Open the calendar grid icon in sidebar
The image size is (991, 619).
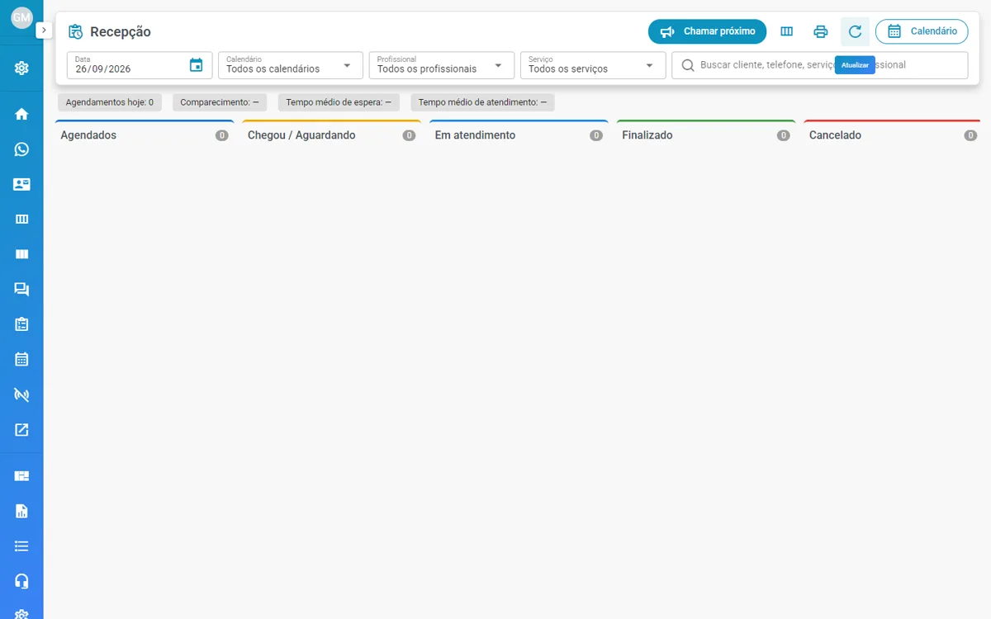click(x=21, y=360)
